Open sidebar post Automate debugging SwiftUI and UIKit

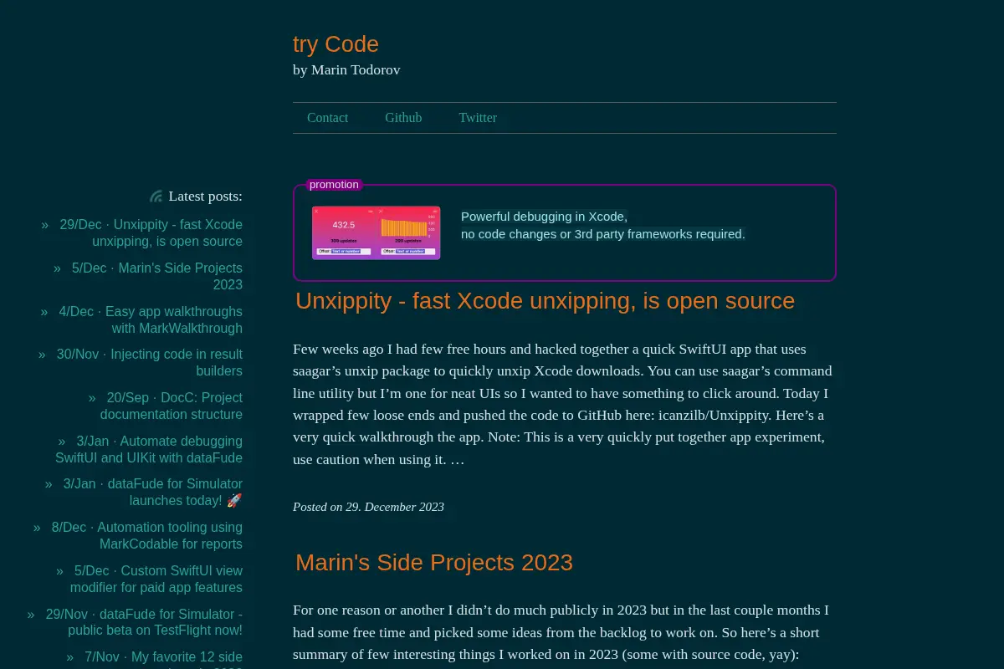(149, 450)
